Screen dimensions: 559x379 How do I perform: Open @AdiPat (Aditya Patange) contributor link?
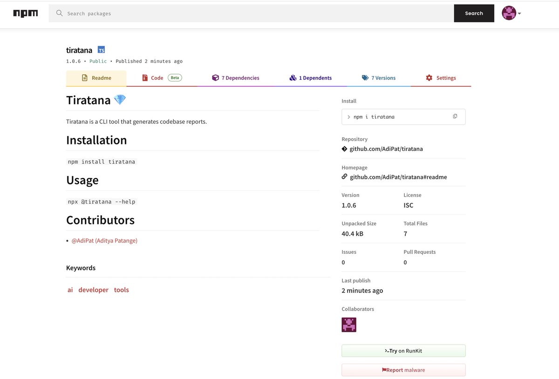104,241
